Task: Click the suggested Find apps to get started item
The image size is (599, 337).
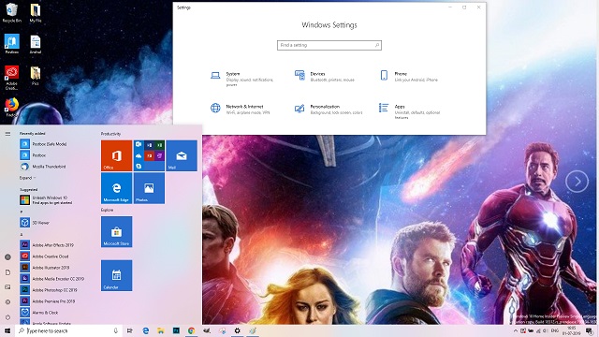Action: tap(46, 199)
